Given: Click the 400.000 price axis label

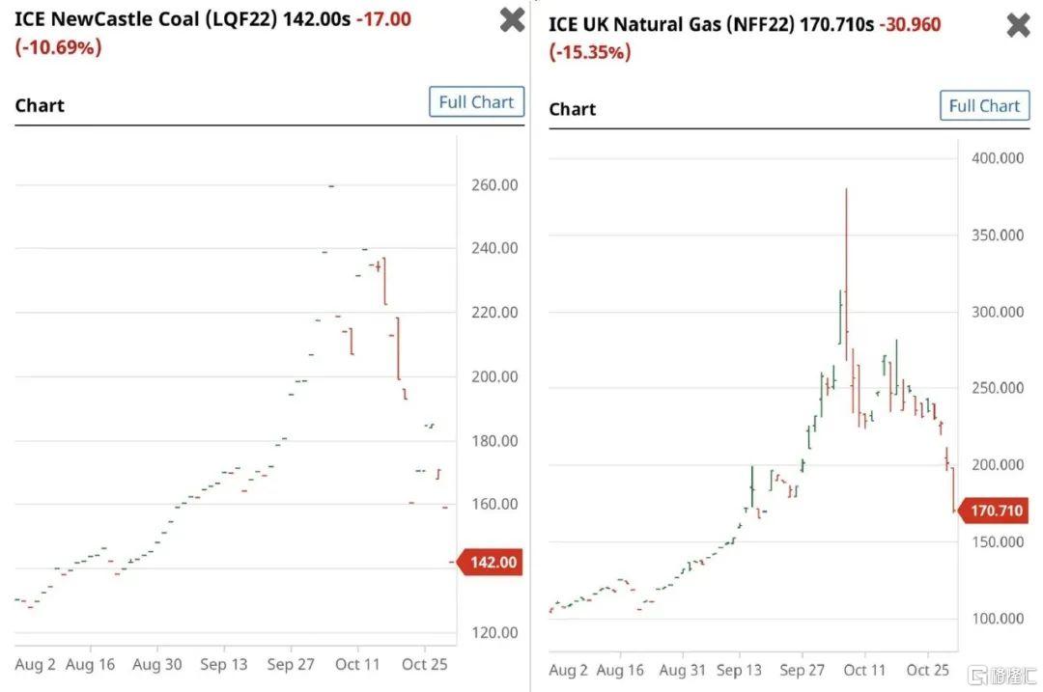Looking at the screenshot, I should coord(995,158).
